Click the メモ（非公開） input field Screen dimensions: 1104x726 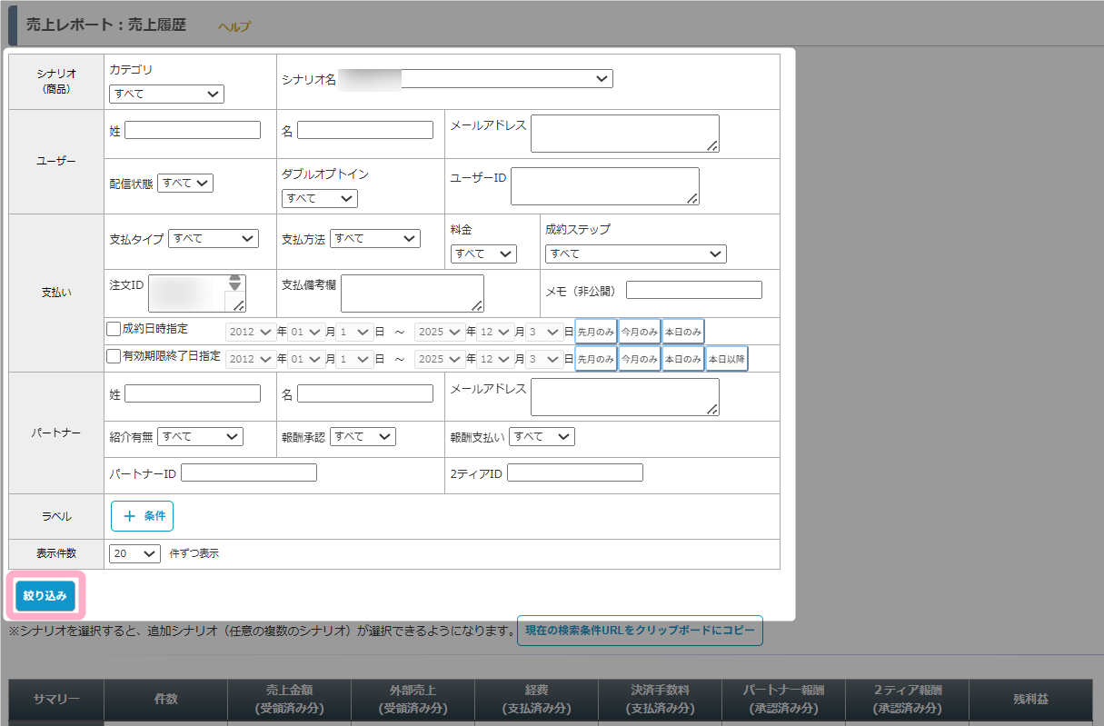(x=694, y=290)
